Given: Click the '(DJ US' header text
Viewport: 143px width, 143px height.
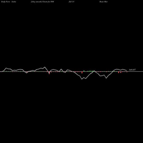Looking at the screenshot, I should point(71,2).
